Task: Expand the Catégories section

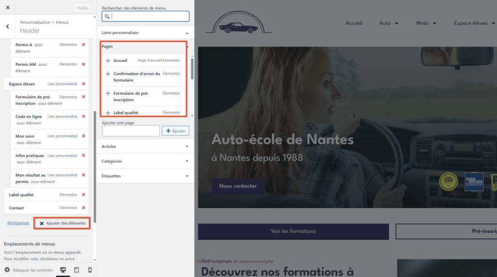Action: [145, 161]
